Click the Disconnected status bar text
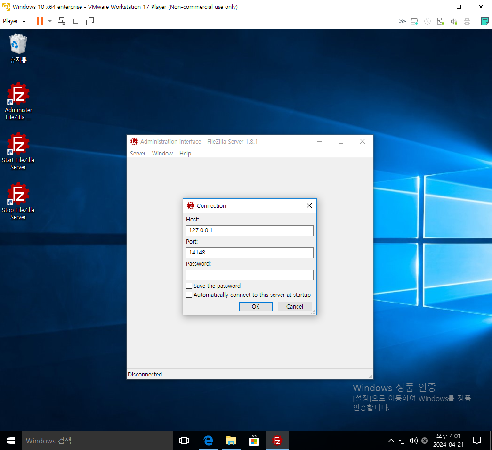Screen dimensions: 492x450 click(145, 374)
